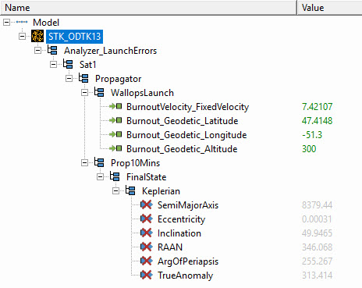
Task: Collapse the Model root node
Action: click(x=6, y=23)
